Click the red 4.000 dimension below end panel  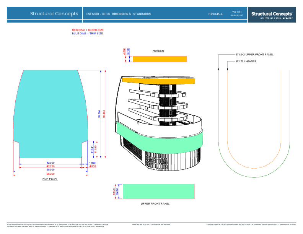(x=92, y=166)
